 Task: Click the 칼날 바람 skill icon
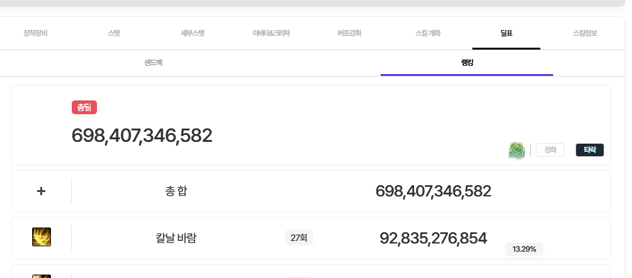42,237
